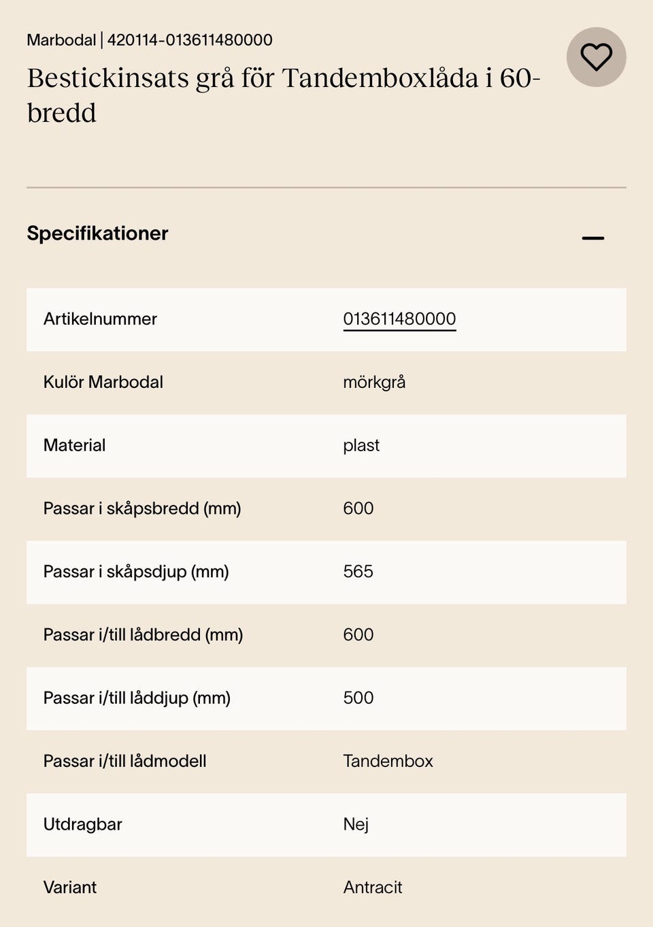Click the Passar i skåpsbredd (mm) label

[142, 508]
